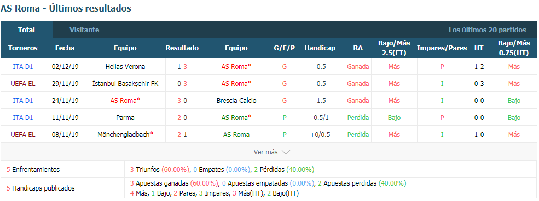Click the 2-1 Mönchengladbach match result
This screenshot has width=539, height=201.
[x=182, y=134]
